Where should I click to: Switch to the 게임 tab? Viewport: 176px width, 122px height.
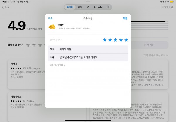80,7
